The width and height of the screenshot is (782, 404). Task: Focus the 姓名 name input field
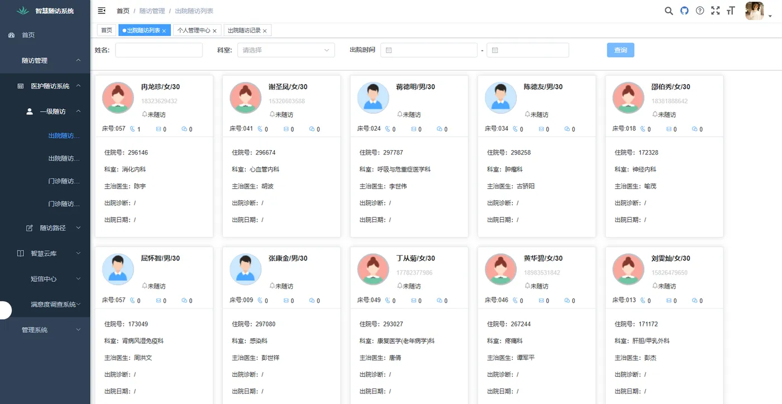(159, 50)
